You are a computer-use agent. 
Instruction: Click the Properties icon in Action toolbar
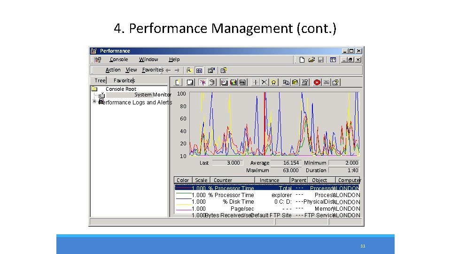pyautogui.click(x=211, y=70)
